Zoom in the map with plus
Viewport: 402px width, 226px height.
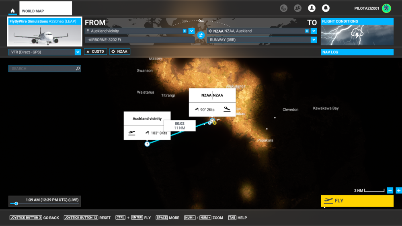click(399, 190)
